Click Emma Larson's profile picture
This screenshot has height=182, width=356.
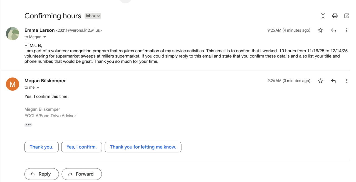coord(13,34)
